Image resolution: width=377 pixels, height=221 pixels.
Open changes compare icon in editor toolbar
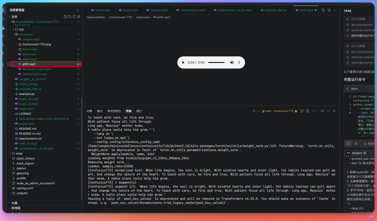(323, 10)
